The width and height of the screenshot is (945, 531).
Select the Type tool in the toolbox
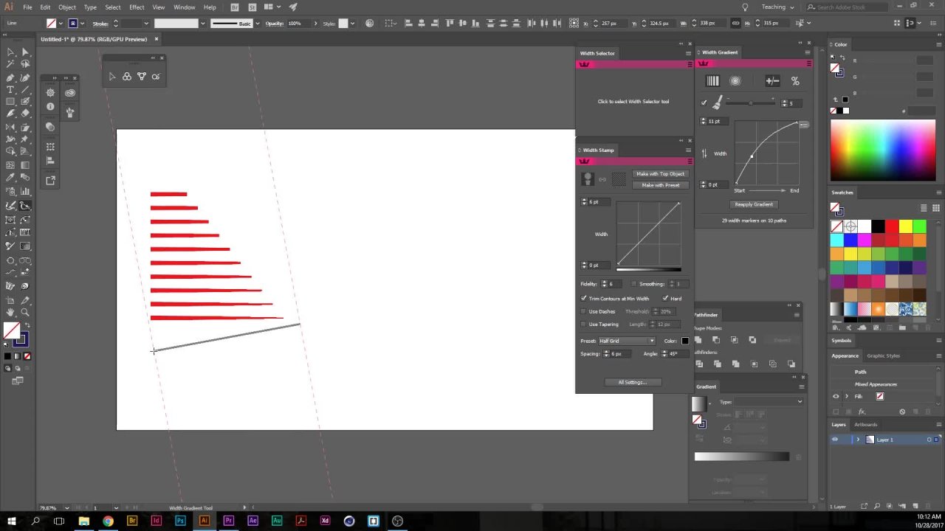(10, 89)
